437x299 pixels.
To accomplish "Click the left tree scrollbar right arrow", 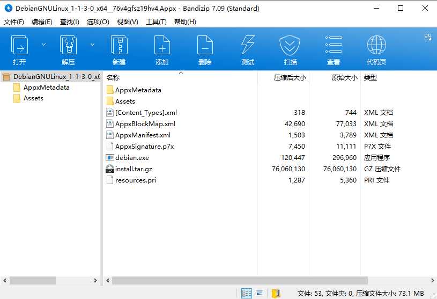I will click(95, 280).
